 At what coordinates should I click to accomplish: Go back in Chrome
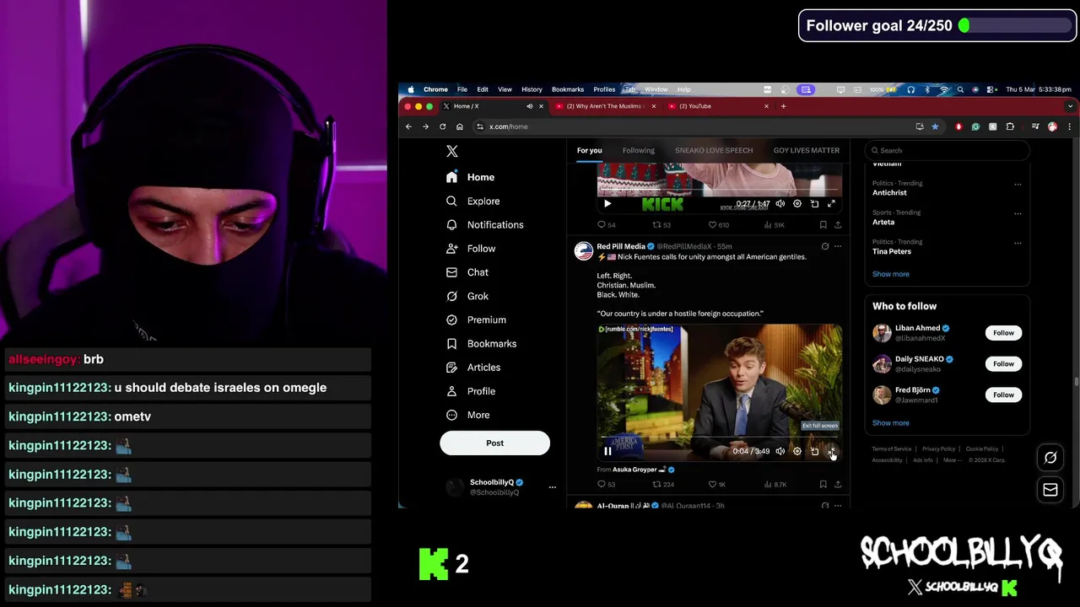408,126
